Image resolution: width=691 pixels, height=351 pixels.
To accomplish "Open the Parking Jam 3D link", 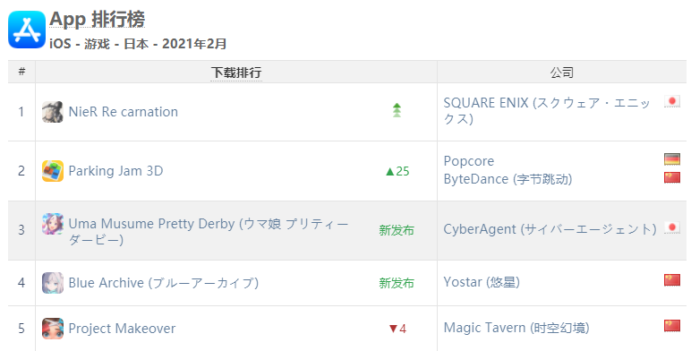I will tap(115, 171).
